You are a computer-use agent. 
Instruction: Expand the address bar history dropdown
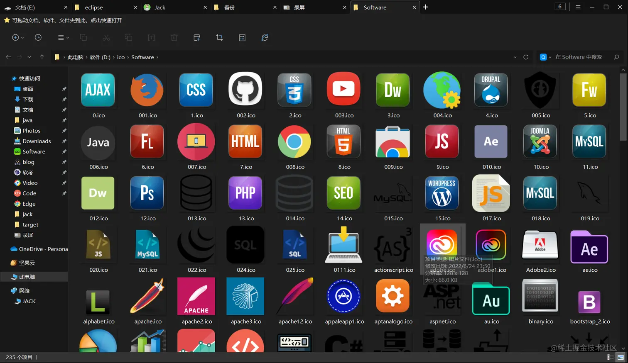pos(515,57)
